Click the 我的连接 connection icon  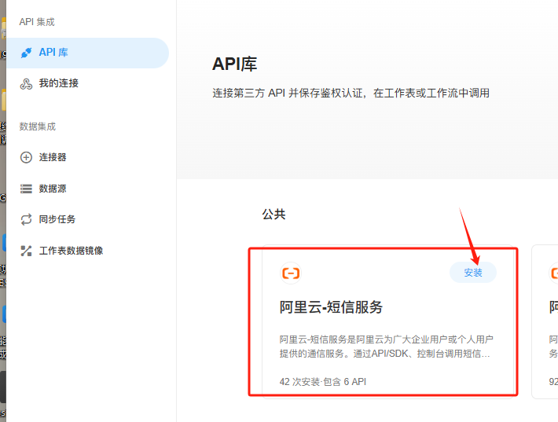point(26,83)
